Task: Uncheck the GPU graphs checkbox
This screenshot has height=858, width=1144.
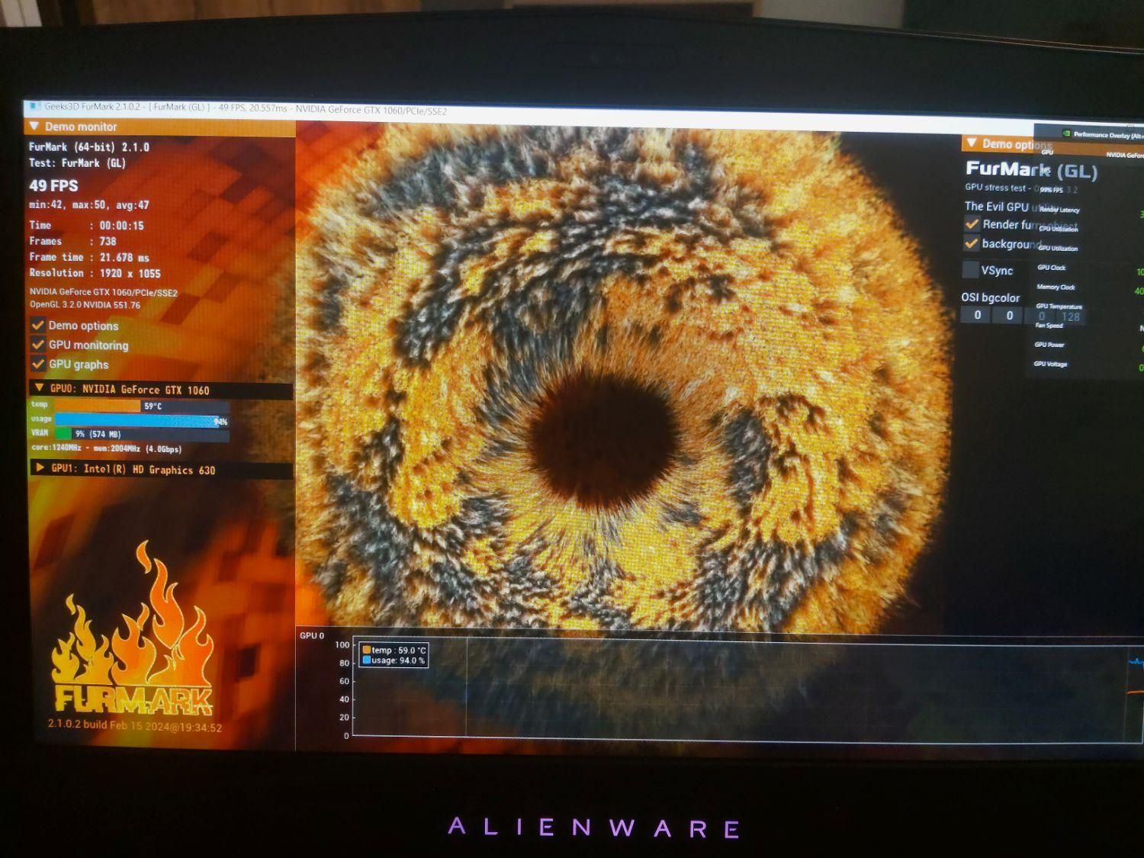Action: point(37,364)
